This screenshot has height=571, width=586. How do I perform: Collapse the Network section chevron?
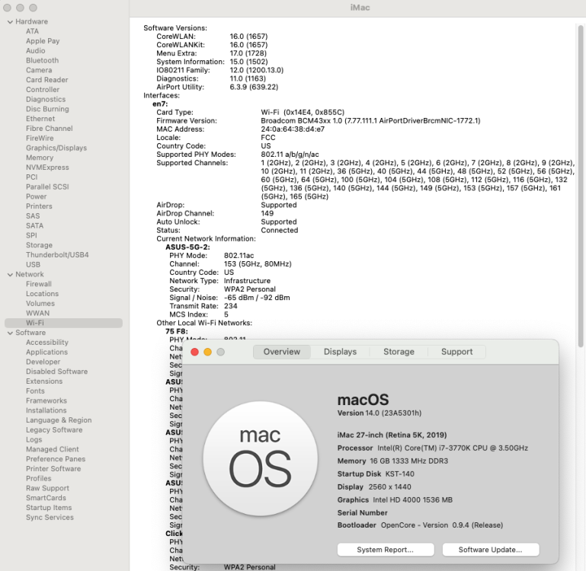10,275
